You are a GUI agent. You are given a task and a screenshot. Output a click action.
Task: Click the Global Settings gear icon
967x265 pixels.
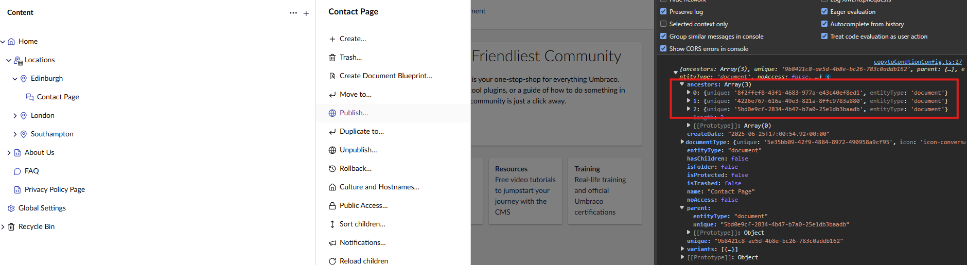[x=11, y=208]
